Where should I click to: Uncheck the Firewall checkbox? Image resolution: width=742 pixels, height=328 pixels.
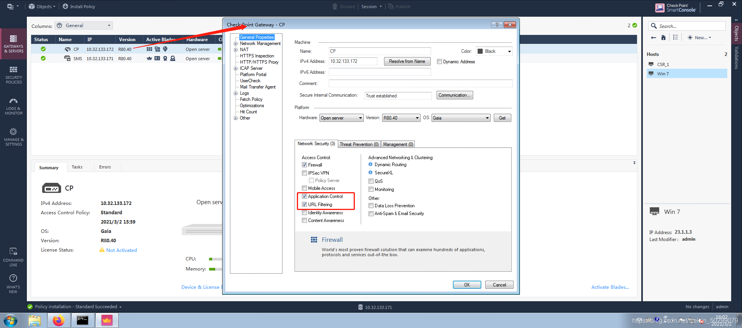tap(305, 165)
